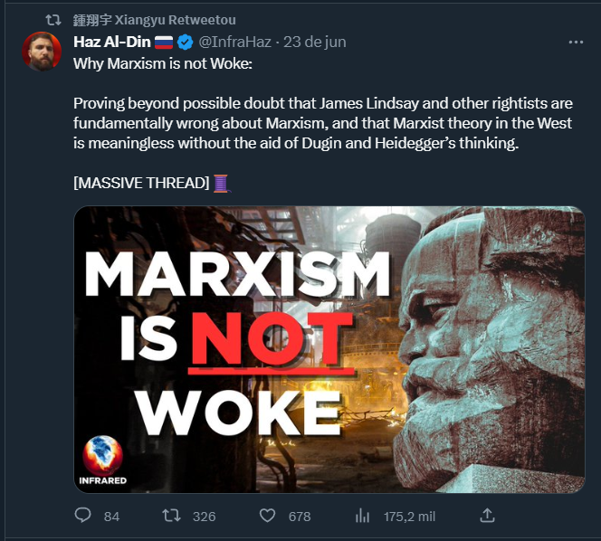601x541 pixels.
Task: Like the tweet with heart icon
Action: click(267, 516)
